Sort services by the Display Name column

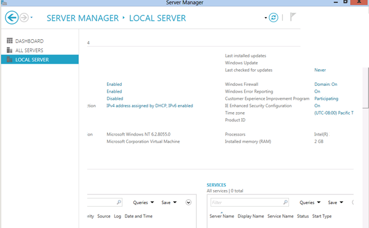click(x=251, y=216)
